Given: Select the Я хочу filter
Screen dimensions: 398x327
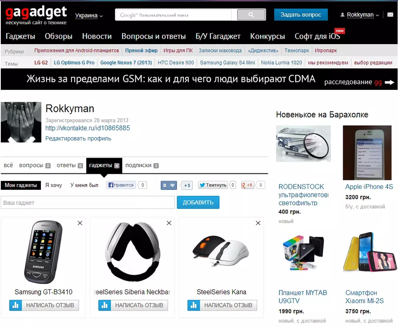Looking at the screenshot, I should pyautogui.click(x=54, y=185).
